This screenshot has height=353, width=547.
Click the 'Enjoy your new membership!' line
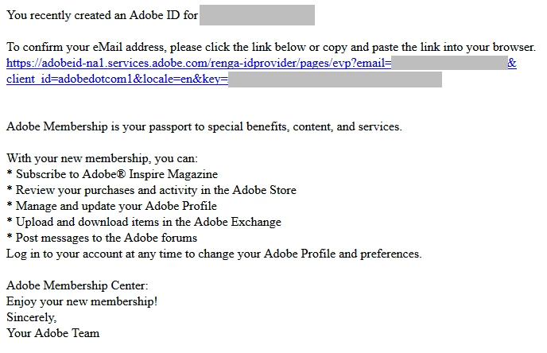[82, 301]
